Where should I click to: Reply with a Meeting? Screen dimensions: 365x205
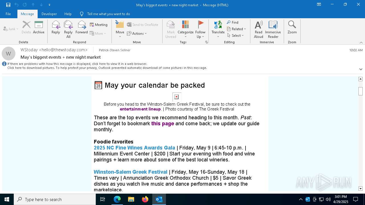pos(99,25)
